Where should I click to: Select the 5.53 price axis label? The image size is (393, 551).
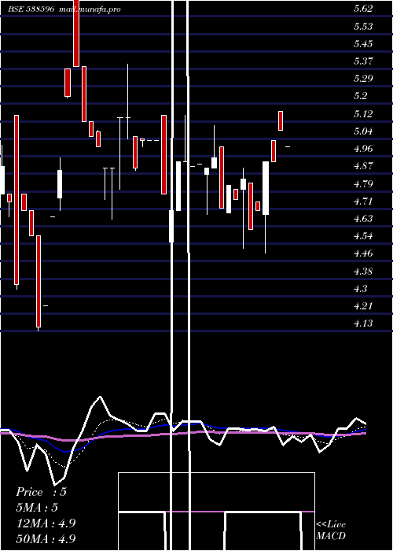[363, 27]
